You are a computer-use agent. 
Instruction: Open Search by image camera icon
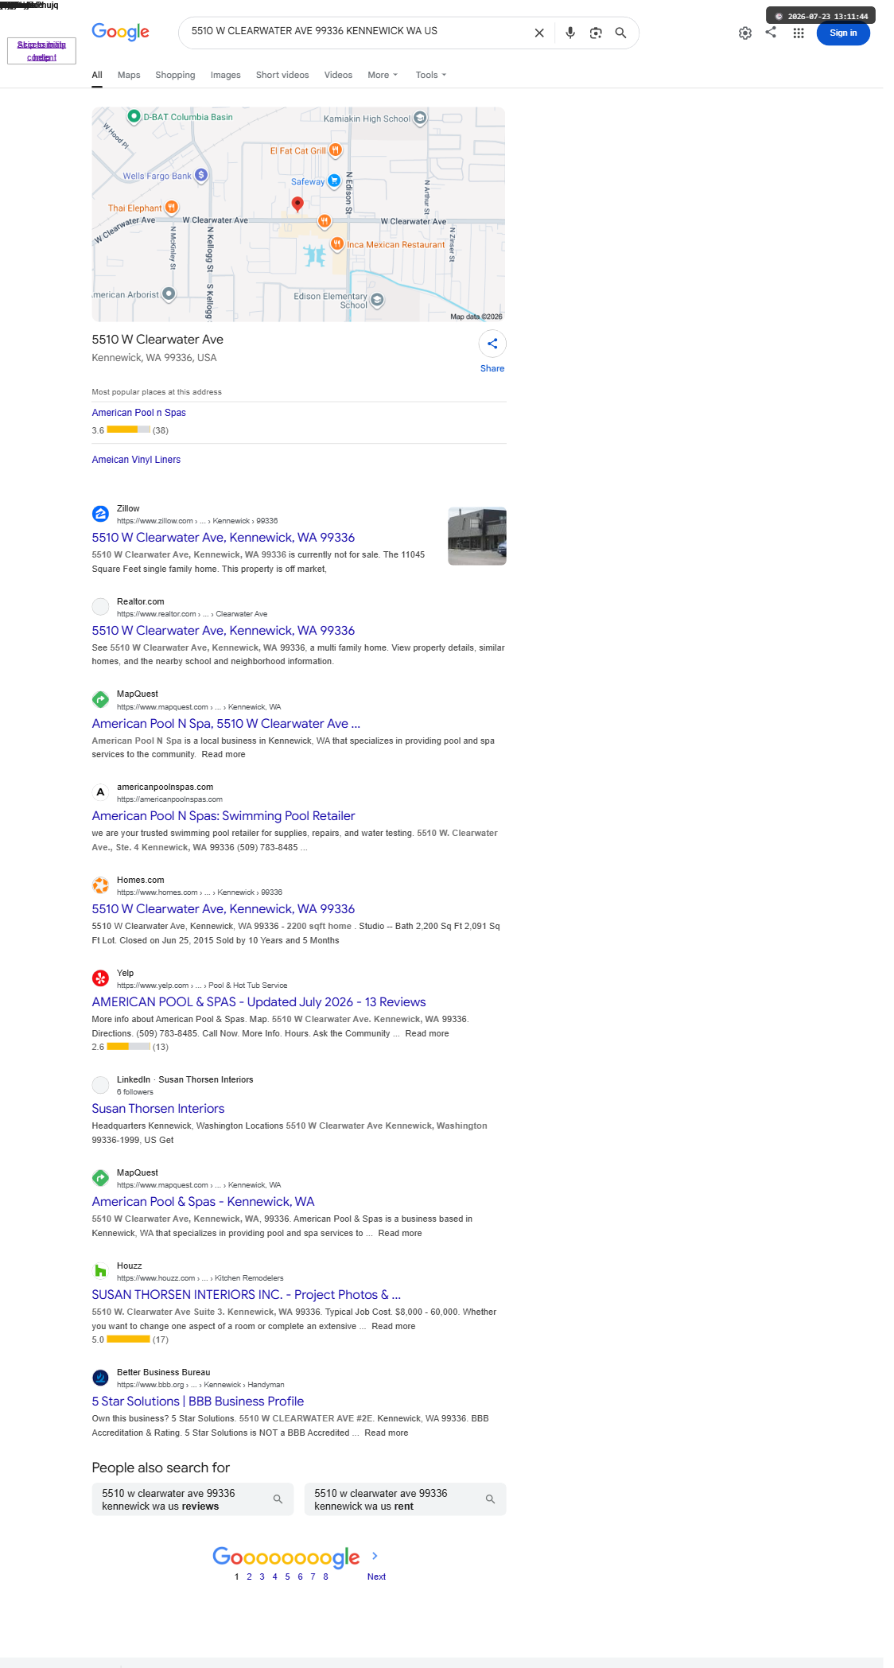[596, 33]
